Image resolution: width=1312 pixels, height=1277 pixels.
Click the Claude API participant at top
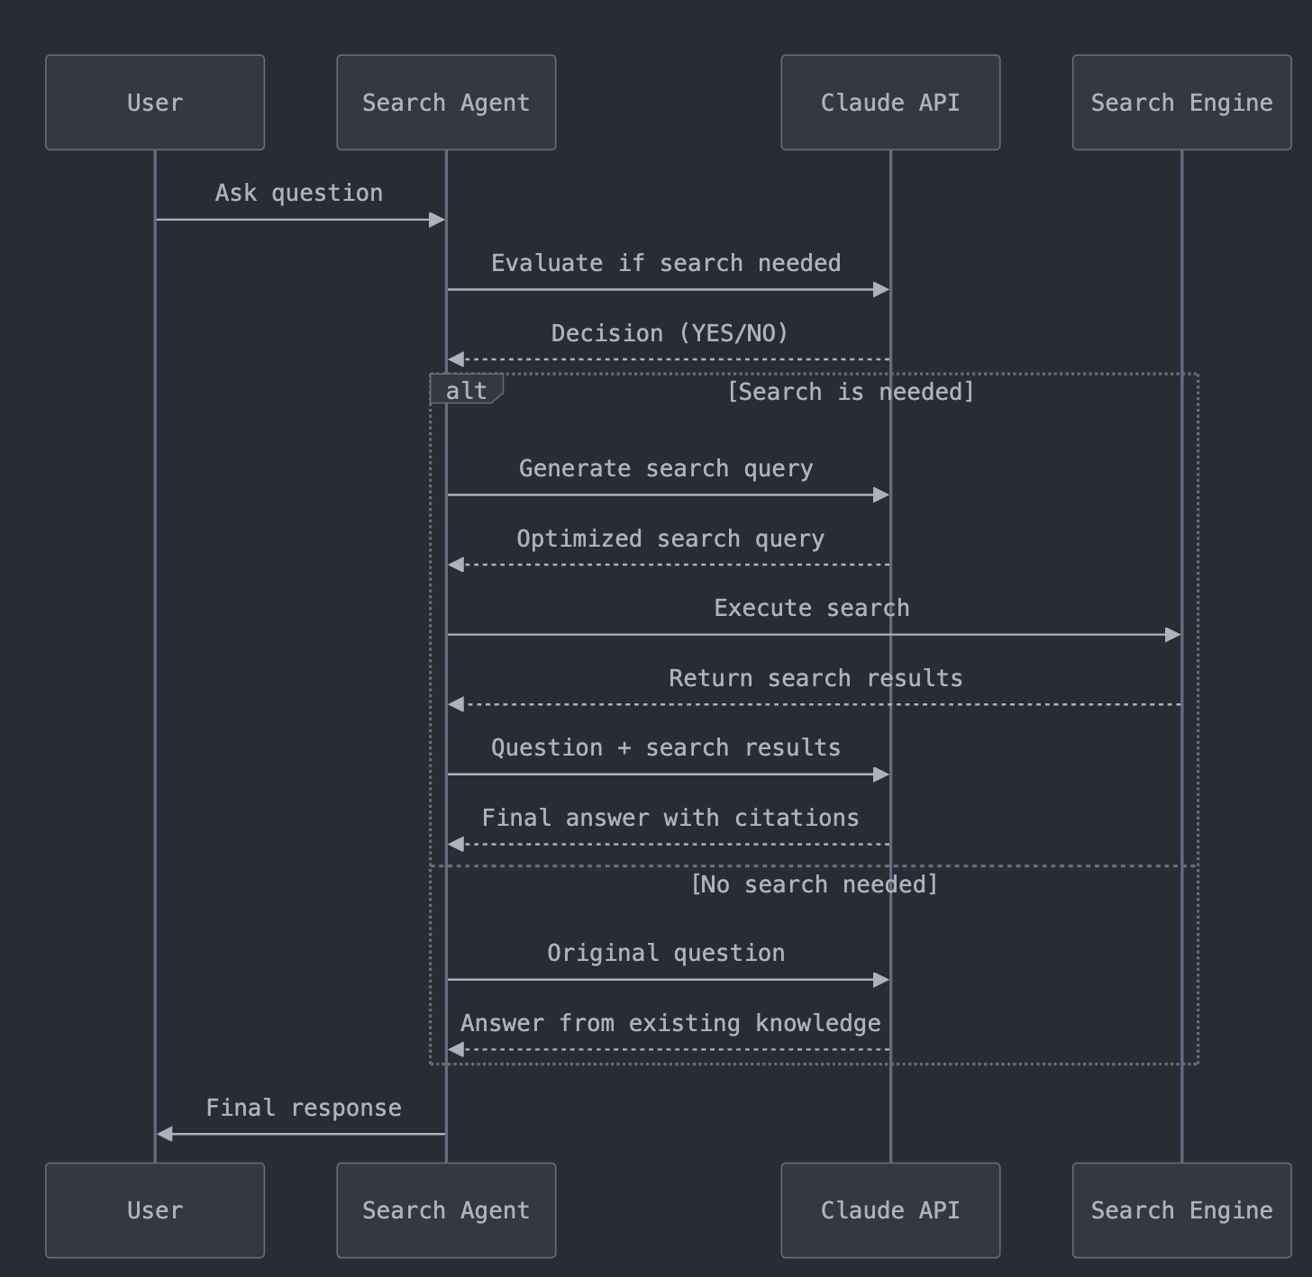point(889,102)
